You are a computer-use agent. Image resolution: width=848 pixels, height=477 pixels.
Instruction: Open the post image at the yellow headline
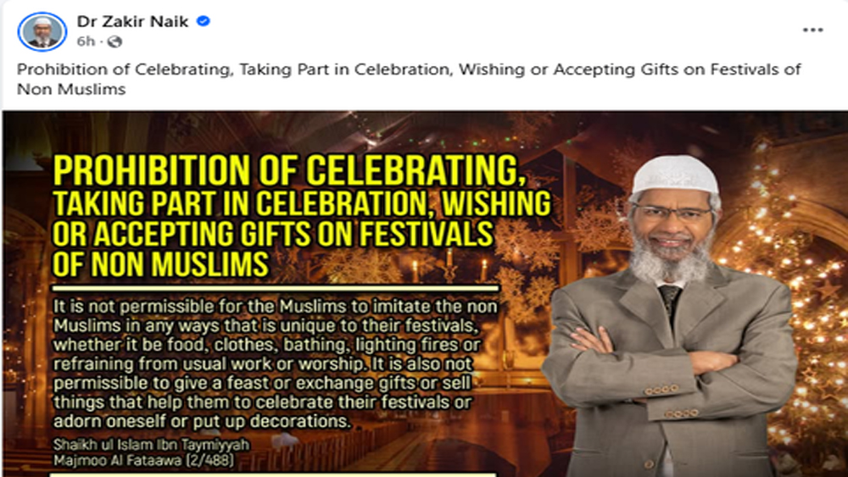point(301,217)
